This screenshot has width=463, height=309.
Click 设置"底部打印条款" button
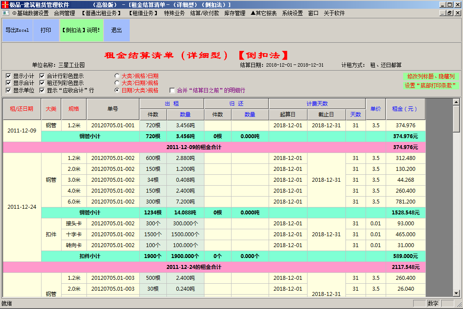point(431,86)
